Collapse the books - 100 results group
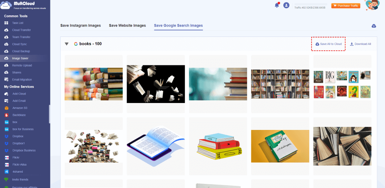This screenshot has width=385, height=188. click(x=67, y=44)
